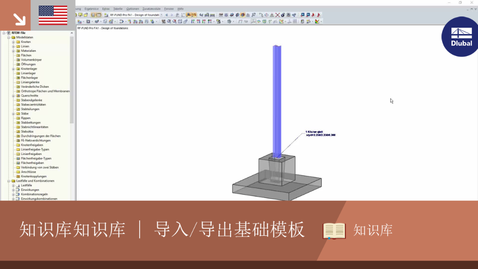478x269 pixels.
Task: Collapse the Lastfälle und Kombinationen node
Action: [x=8, y=181]
